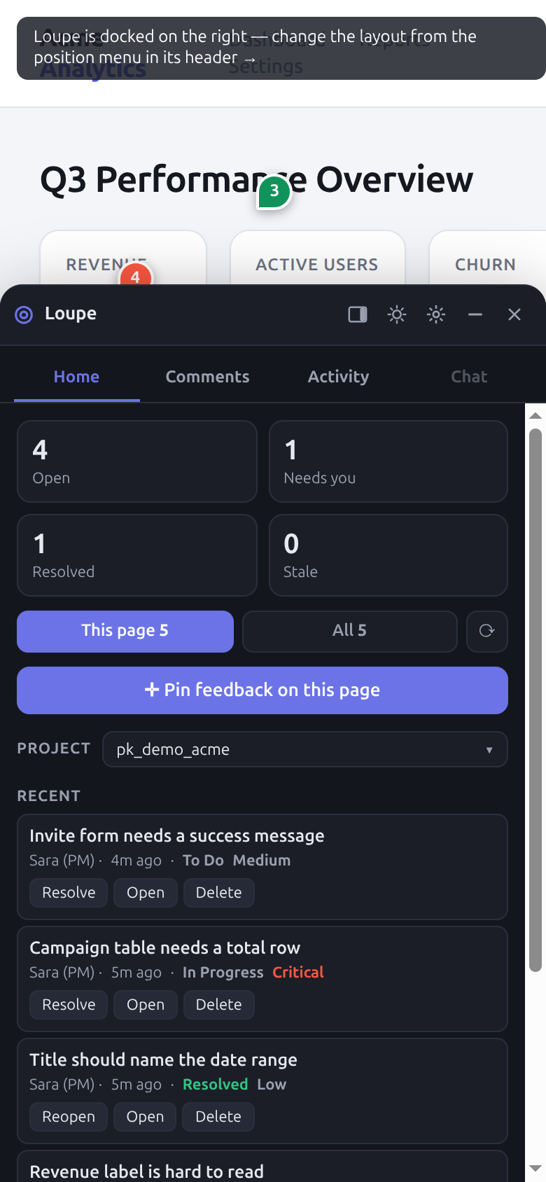The width and height of the screenshot is (546, 1182).
Task: Click the CHURN card on the page
Action: (487, 258)
